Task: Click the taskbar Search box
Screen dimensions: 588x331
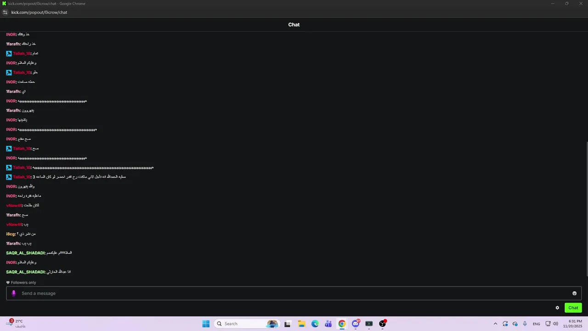Action: [x=247, y=324]
